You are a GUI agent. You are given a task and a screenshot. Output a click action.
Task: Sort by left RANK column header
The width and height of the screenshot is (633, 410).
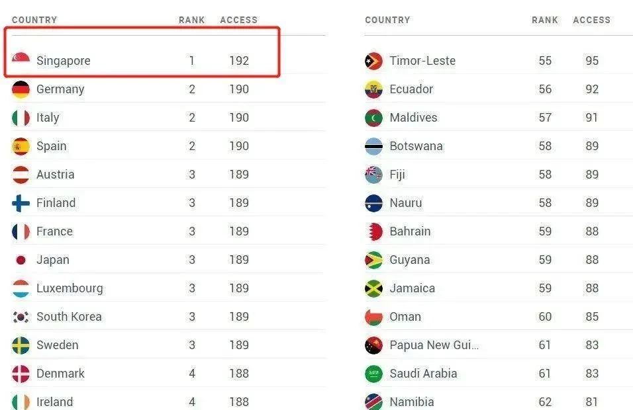(x=192, y=20)
